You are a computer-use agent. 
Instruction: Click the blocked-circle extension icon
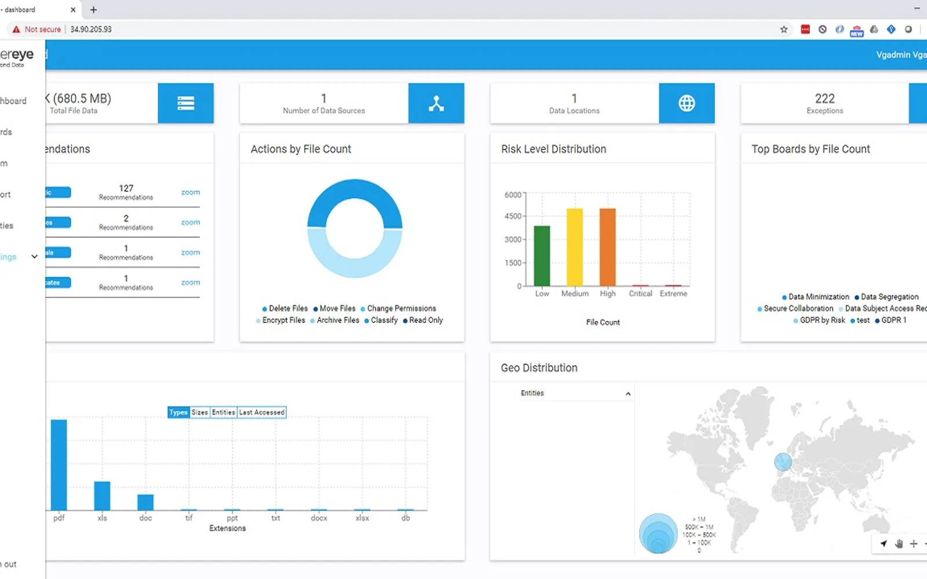pyautogui.click(x=823, y=29)
